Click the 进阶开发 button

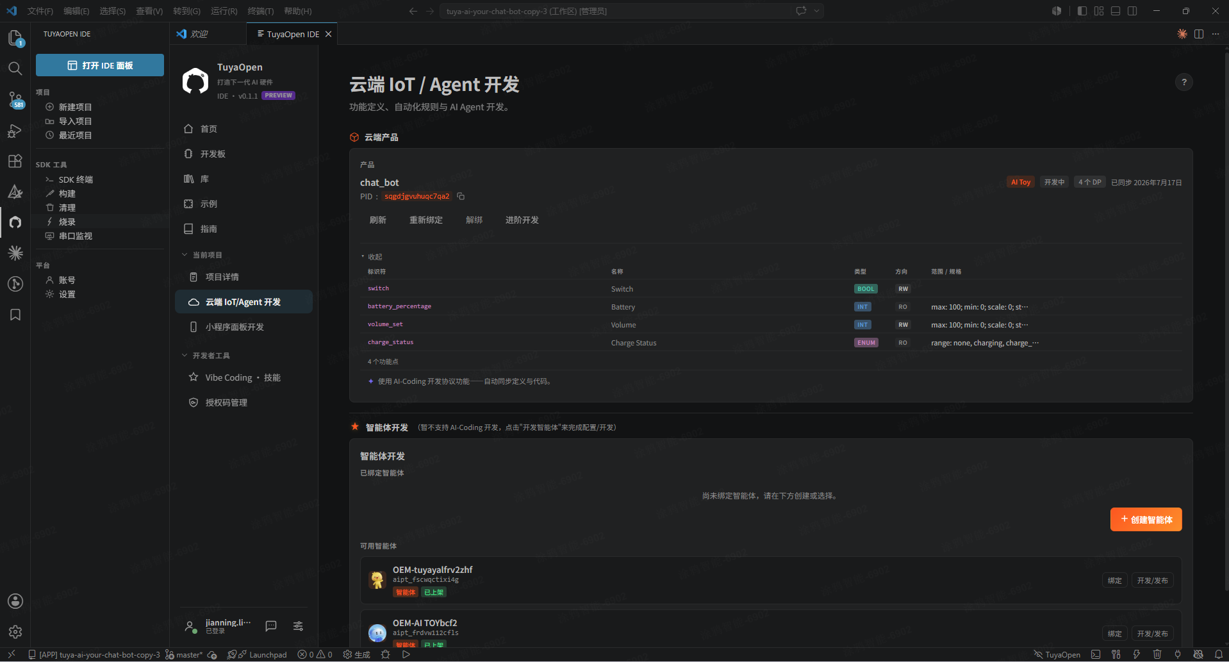click(522, 220)
